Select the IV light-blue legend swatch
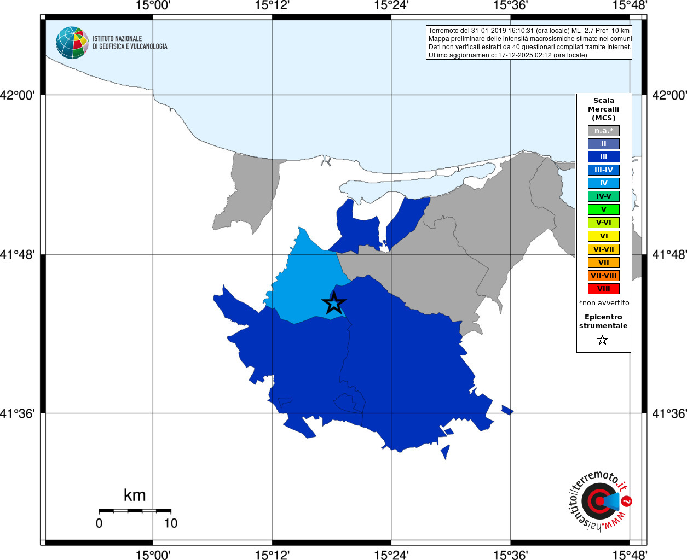 pos(604,183)
